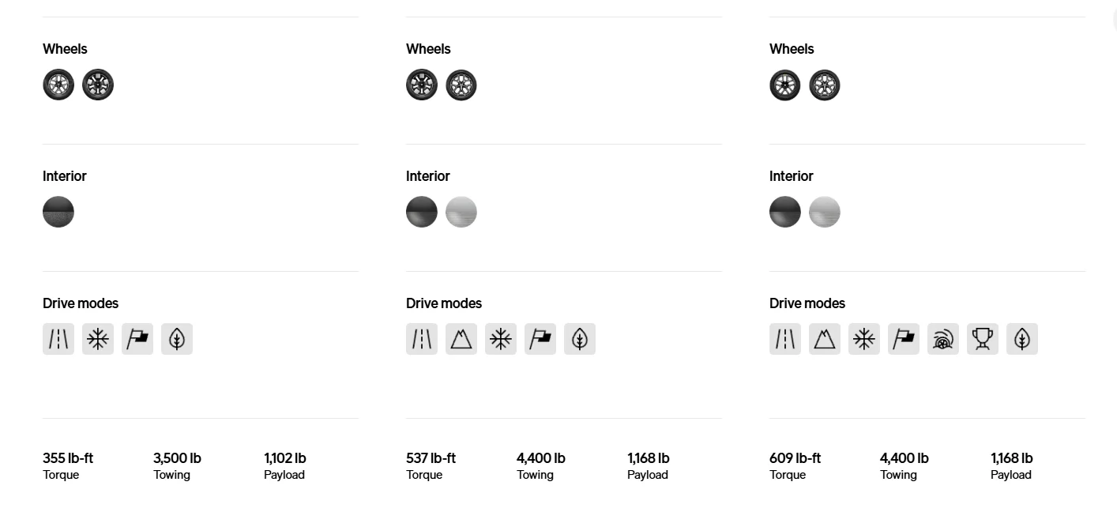Click checkered flag Sport icon in 537 lb-ft column

click(x=540, y=339)
